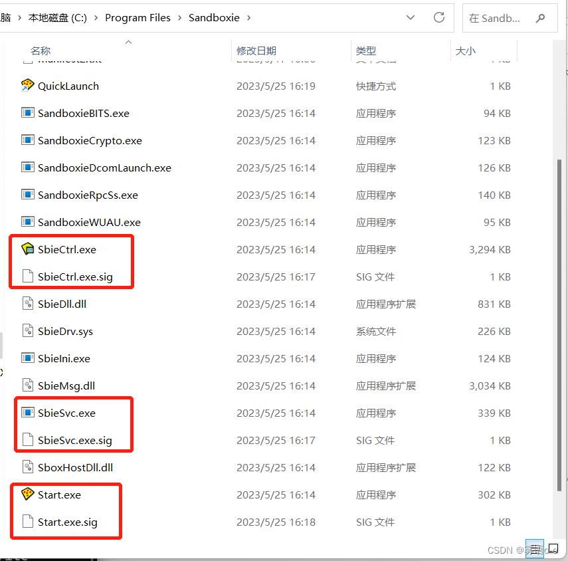Select the SbieDll.dll file

[62, 304]
